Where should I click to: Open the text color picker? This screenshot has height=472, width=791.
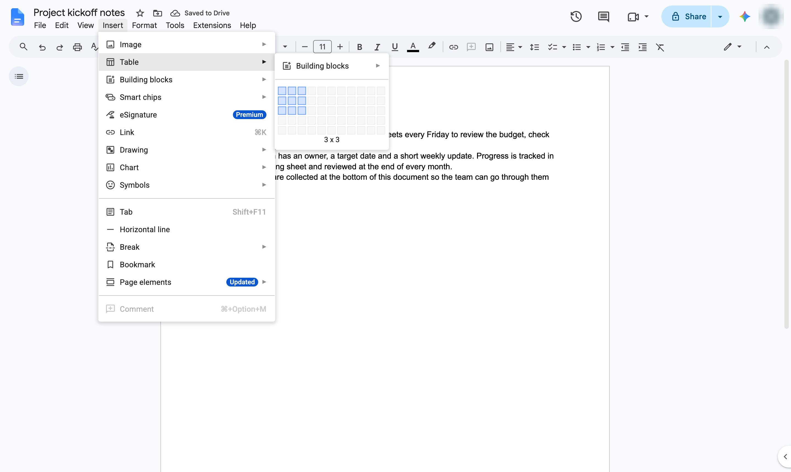(x=413, y=47)
